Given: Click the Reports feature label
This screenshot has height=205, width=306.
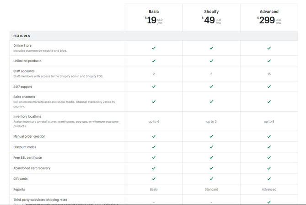Looking at the screenshot, I should coord(19,189).
